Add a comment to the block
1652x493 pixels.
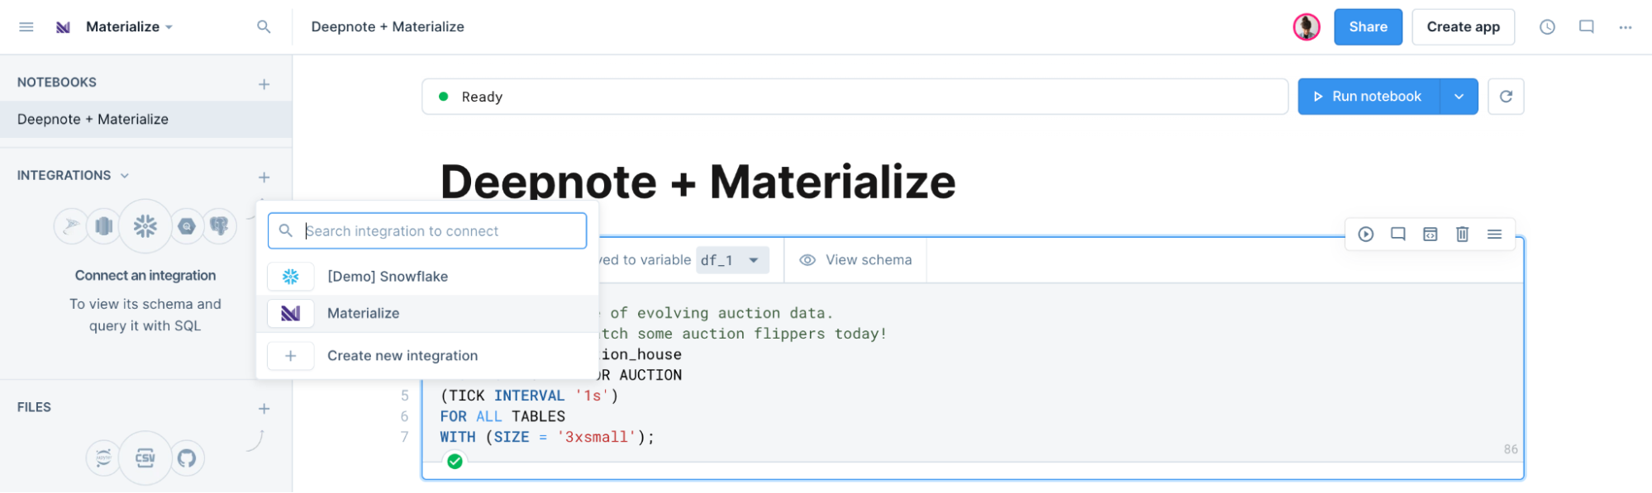[x=1397, y=235]
